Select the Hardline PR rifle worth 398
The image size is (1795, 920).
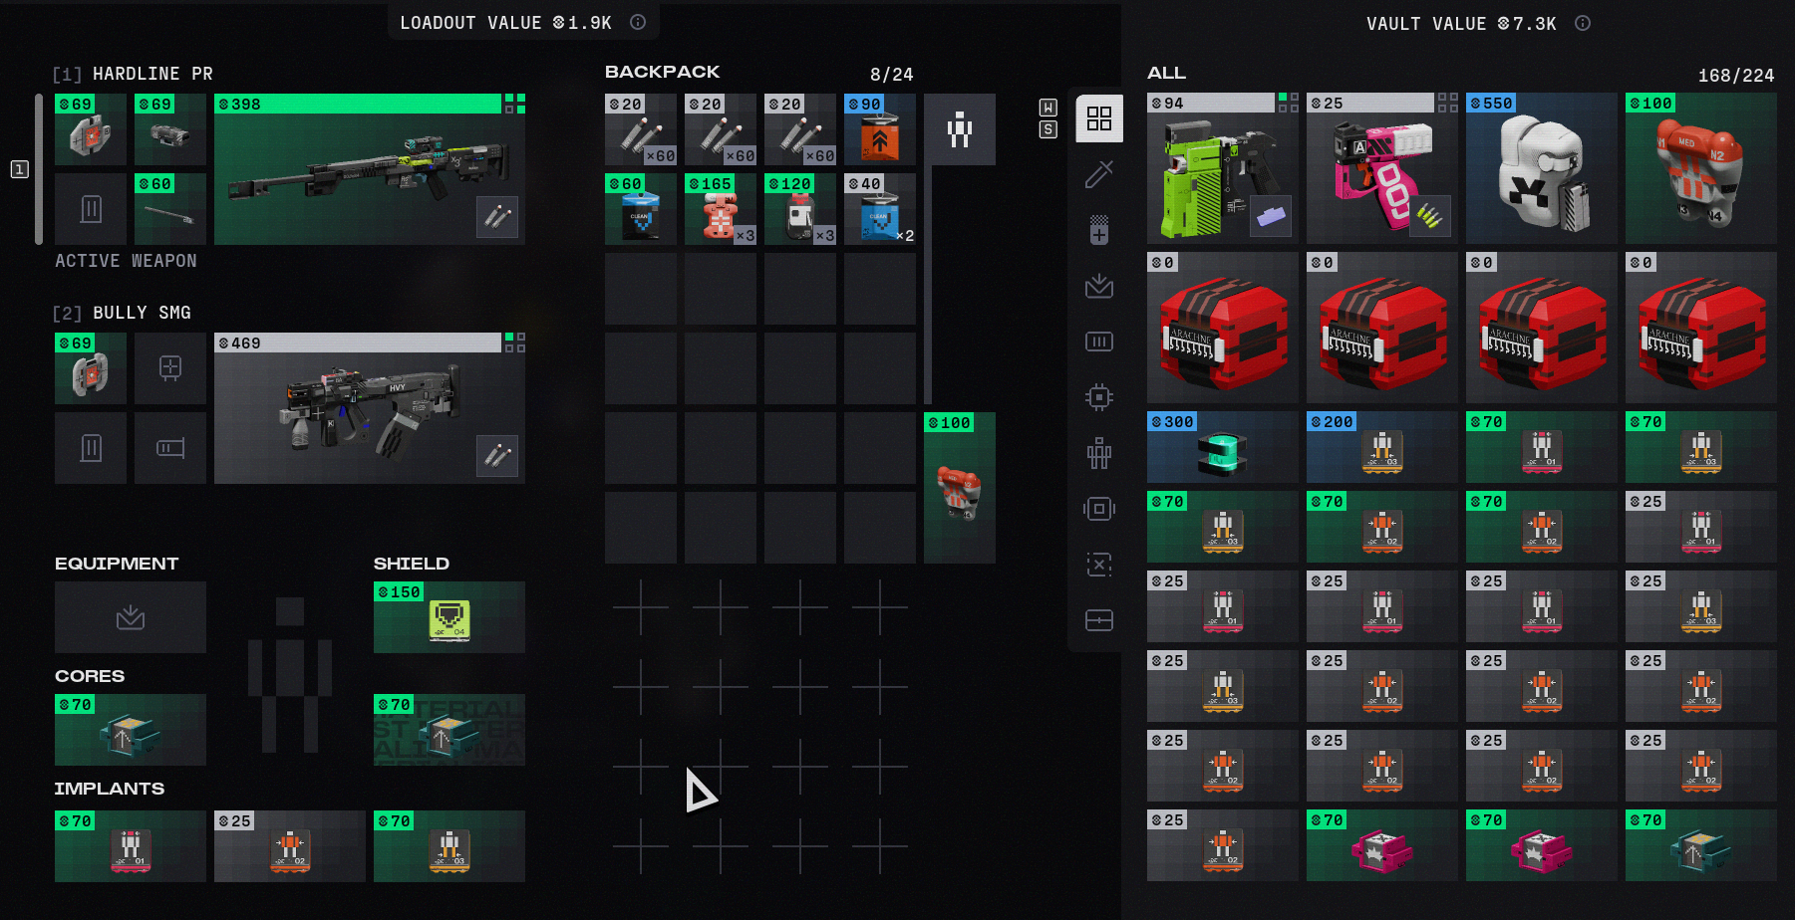click(x=370, y=169)
